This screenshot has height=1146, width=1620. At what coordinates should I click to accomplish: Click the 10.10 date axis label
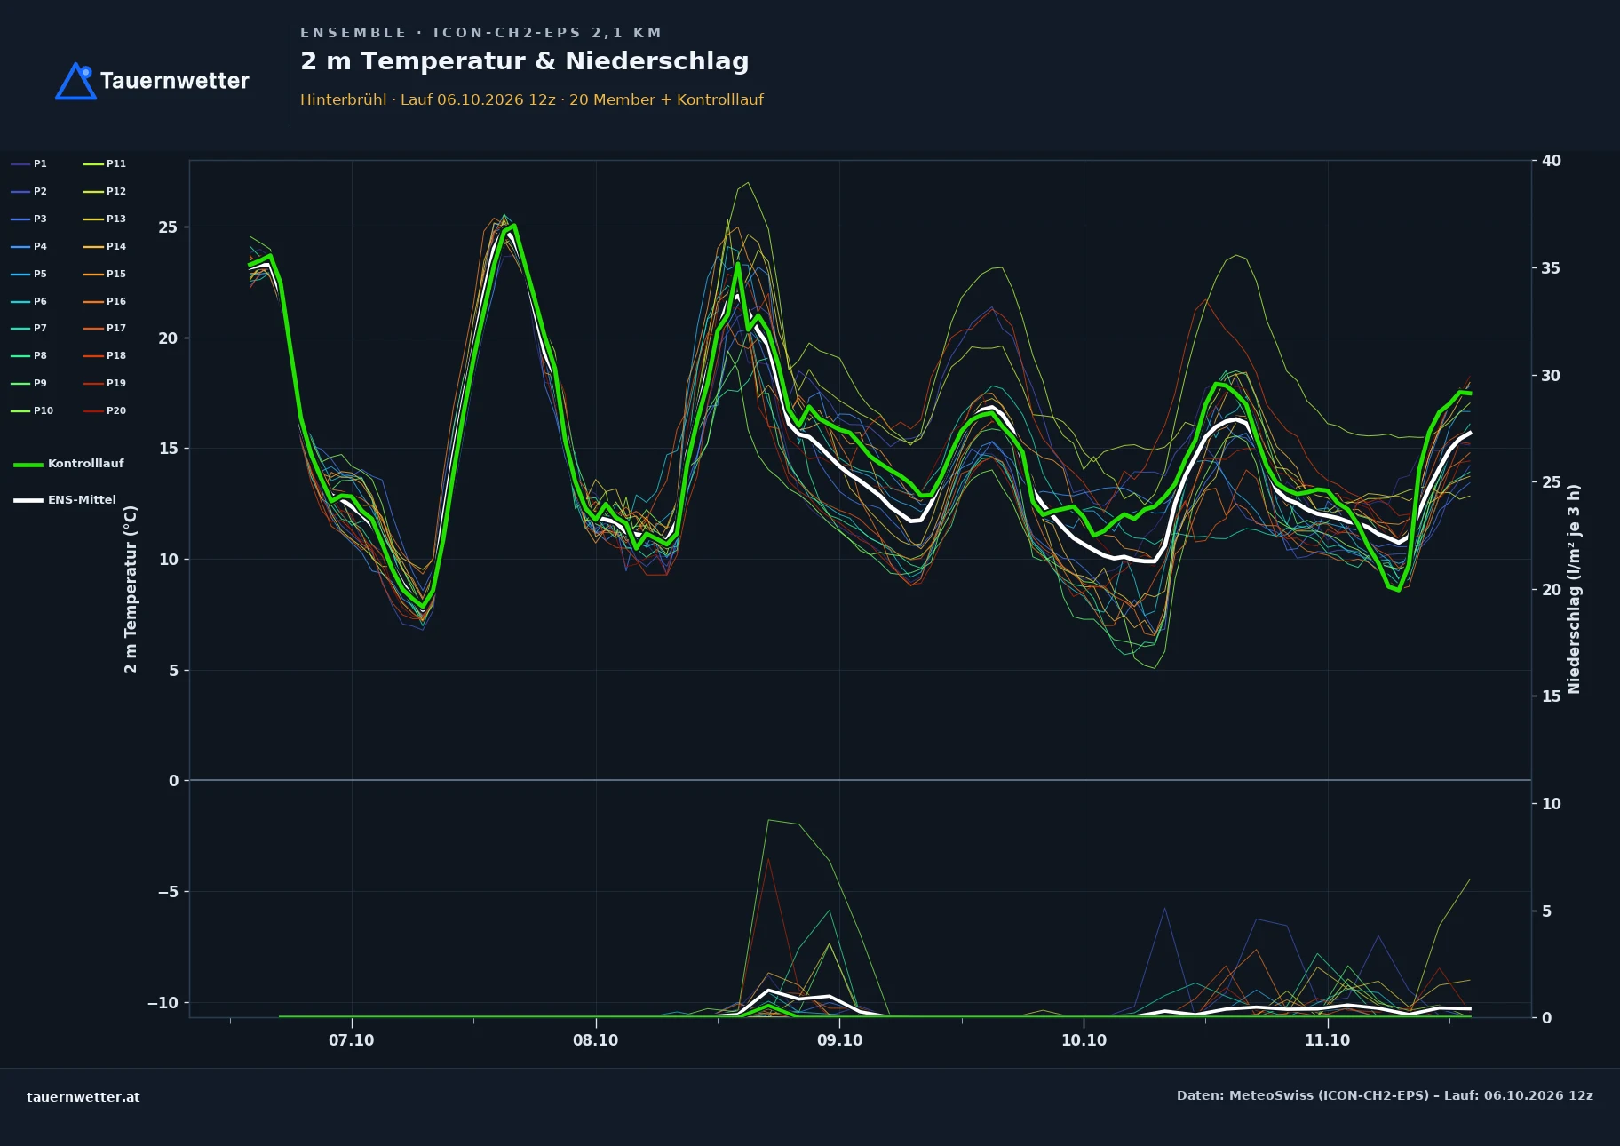pos(1084,1040)
